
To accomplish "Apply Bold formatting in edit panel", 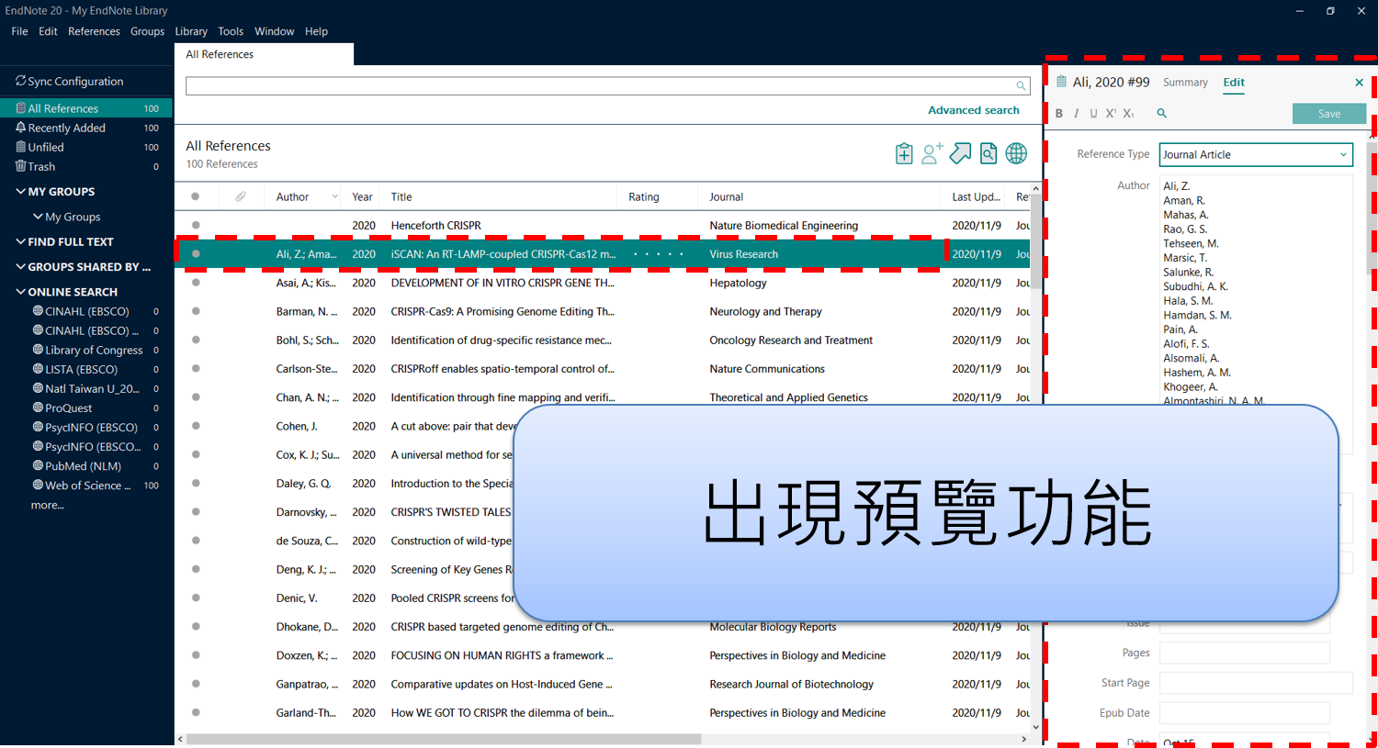I will tap(1059, 114).
